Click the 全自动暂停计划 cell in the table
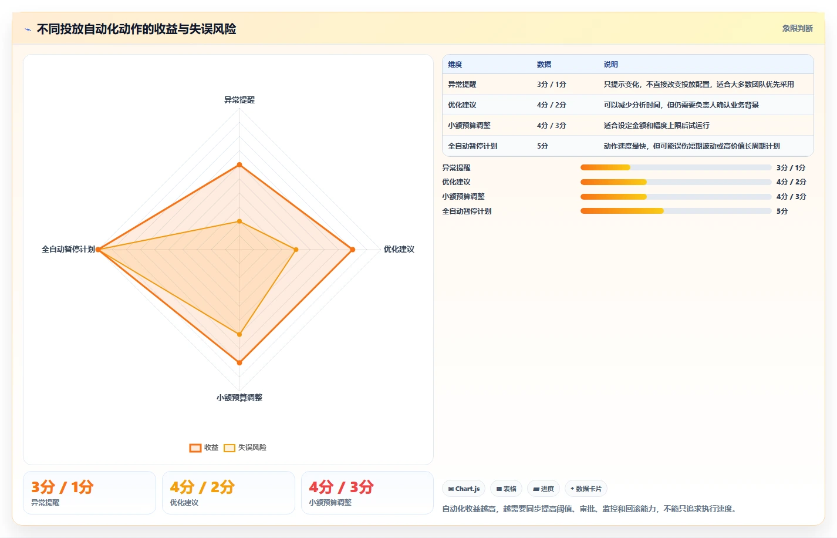 tap(473, 146)
